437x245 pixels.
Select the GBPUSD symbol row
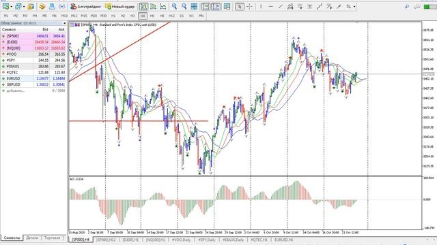pos(33,84)
